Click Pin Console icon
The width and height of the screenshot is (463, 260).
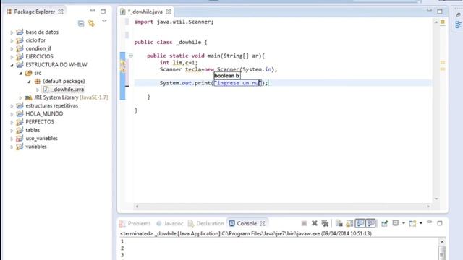384,223
